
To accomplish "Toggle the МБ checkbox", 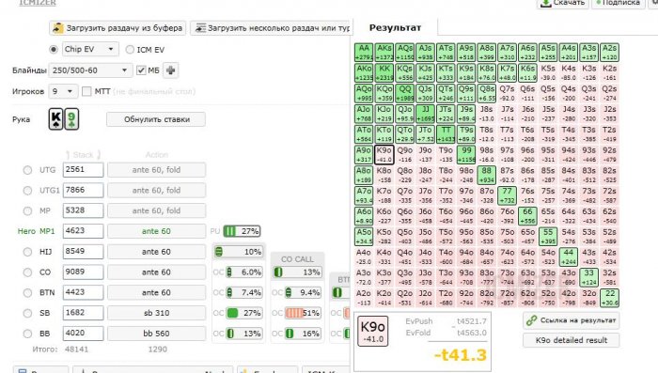I will [141, 70].
